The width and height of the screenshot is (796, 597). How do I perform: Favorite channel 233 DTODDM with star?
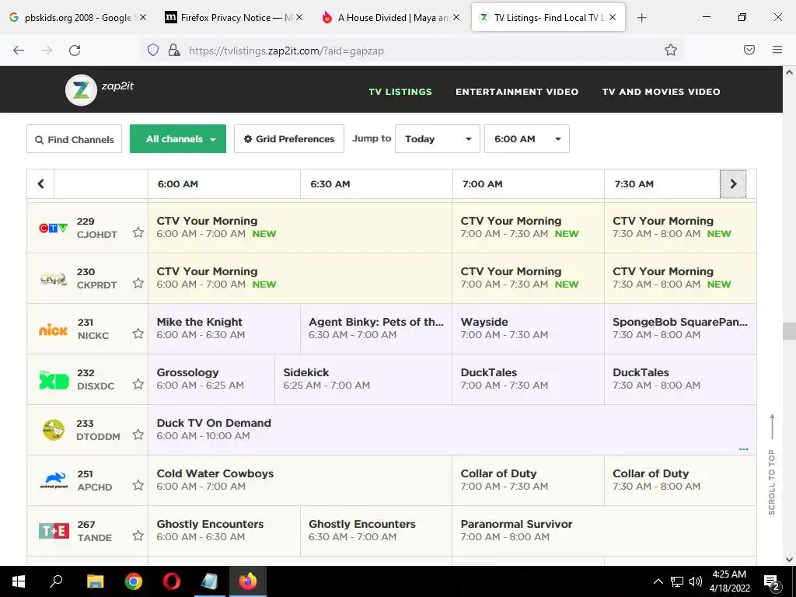coord(138,435)
